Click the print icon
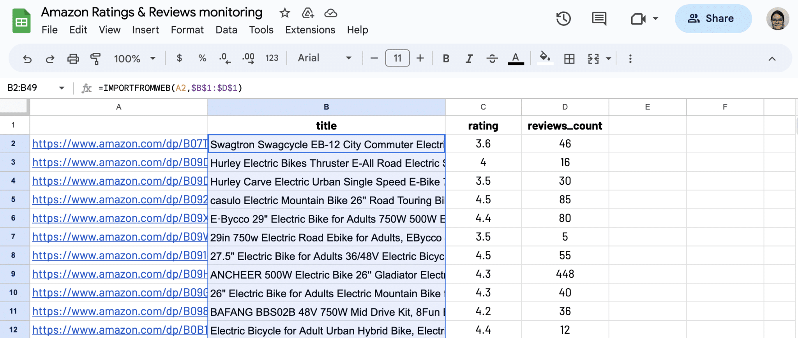Image resolution: width=798 pixels, height=338 pixels. 73,59
